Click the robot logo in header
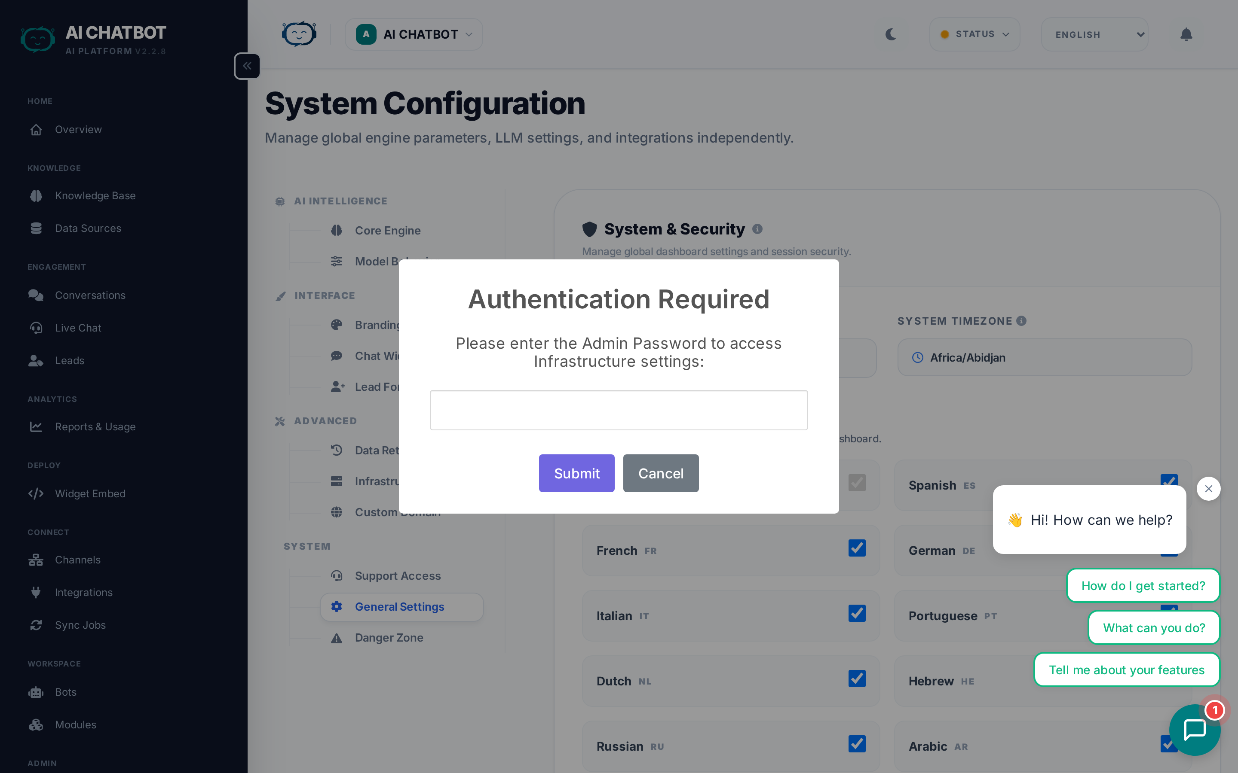 click(299, 34)
